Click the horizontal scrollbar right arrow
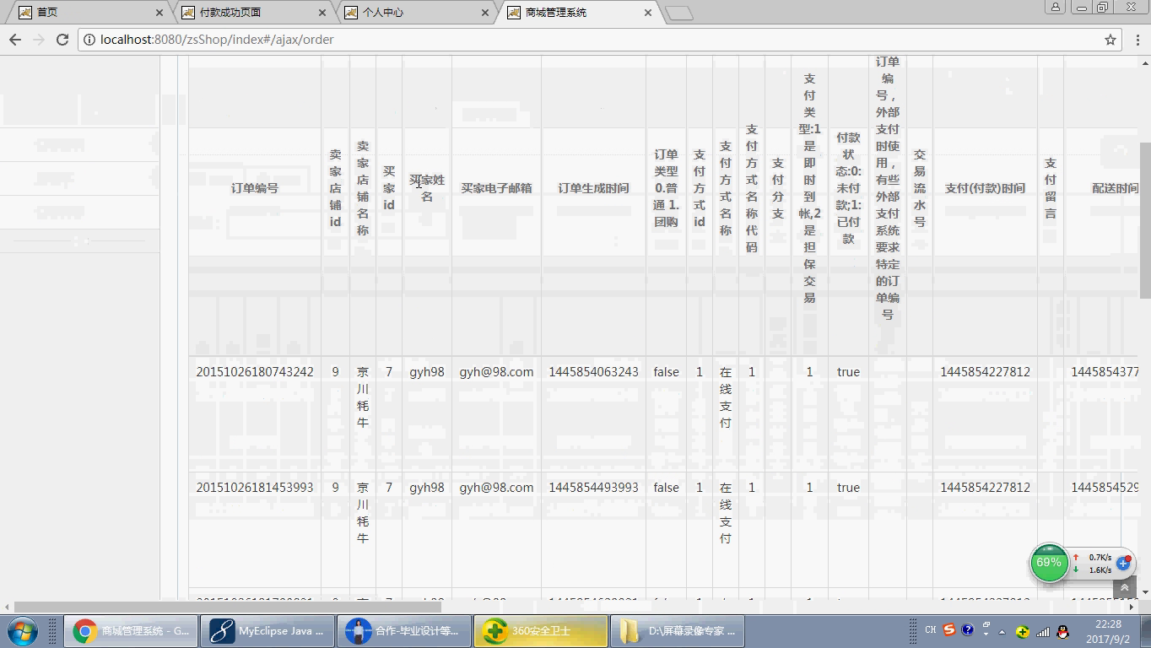The image size is (1151, 648). pos(1132,607)
